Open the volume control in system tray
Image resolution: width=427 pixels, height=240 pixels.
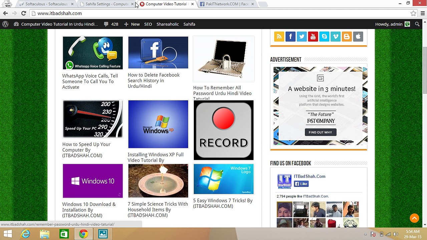pos(396,234)
